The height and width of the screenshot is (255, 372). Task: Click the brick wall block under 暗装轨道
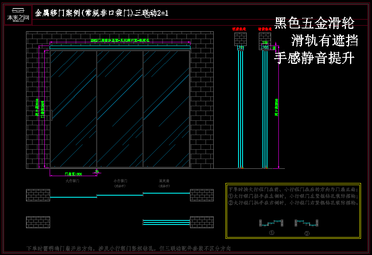point(265,41)
